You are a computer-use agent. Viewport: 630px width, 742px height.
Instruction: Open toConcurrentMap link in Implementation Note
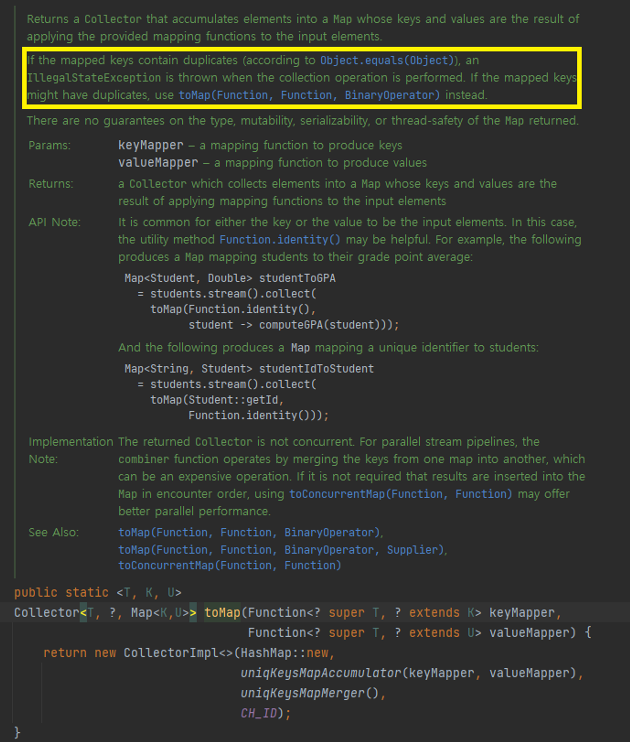[400, 494]
